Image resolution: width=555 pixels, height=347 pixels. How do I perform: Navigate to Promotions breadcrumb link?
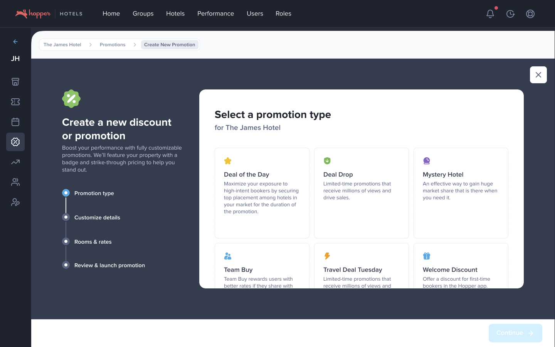[113, 45]
